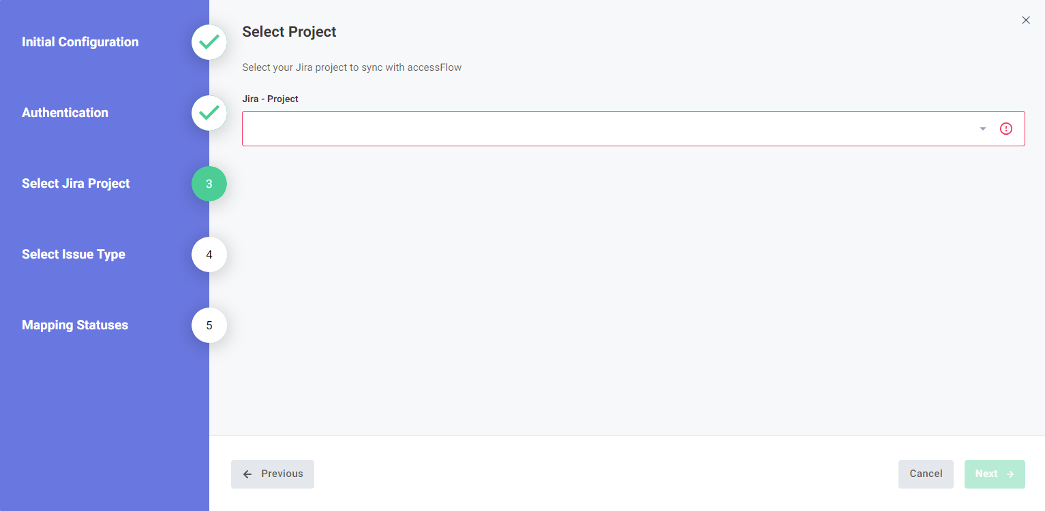Click the left arrow icon on Previous

(x=247, y=474)
